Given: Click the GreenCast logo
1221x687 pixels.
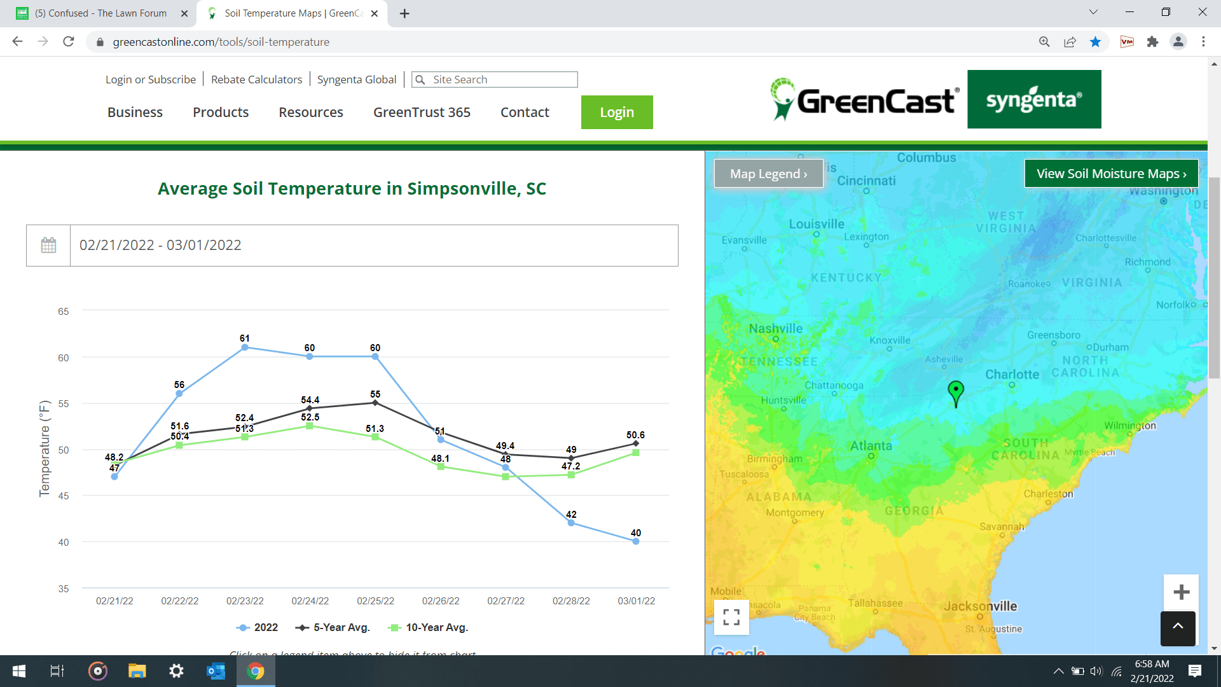Looking at the screenshot, I should [x=864, y=99].
